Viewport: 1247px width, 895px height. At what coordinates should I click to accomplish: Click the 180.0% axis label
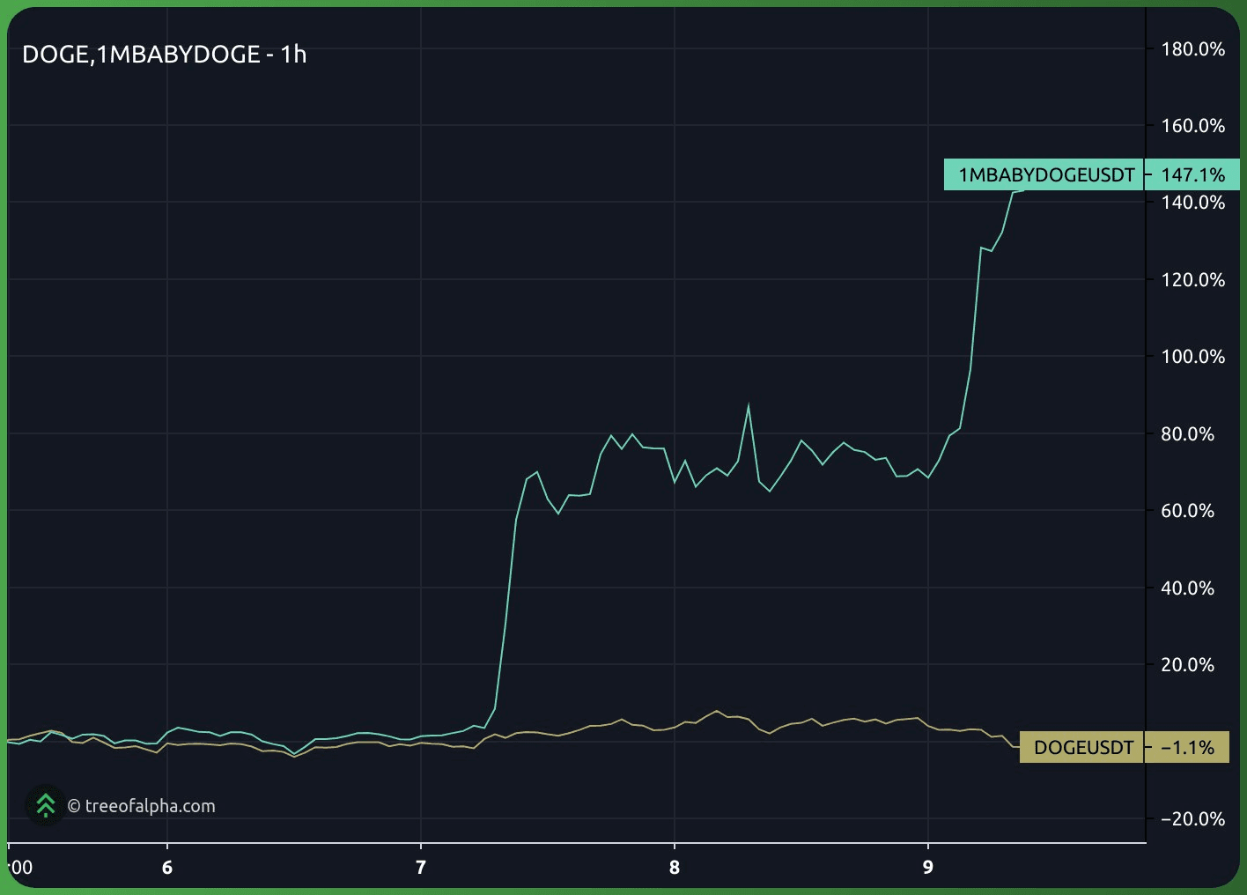[x=1192, y=49]
